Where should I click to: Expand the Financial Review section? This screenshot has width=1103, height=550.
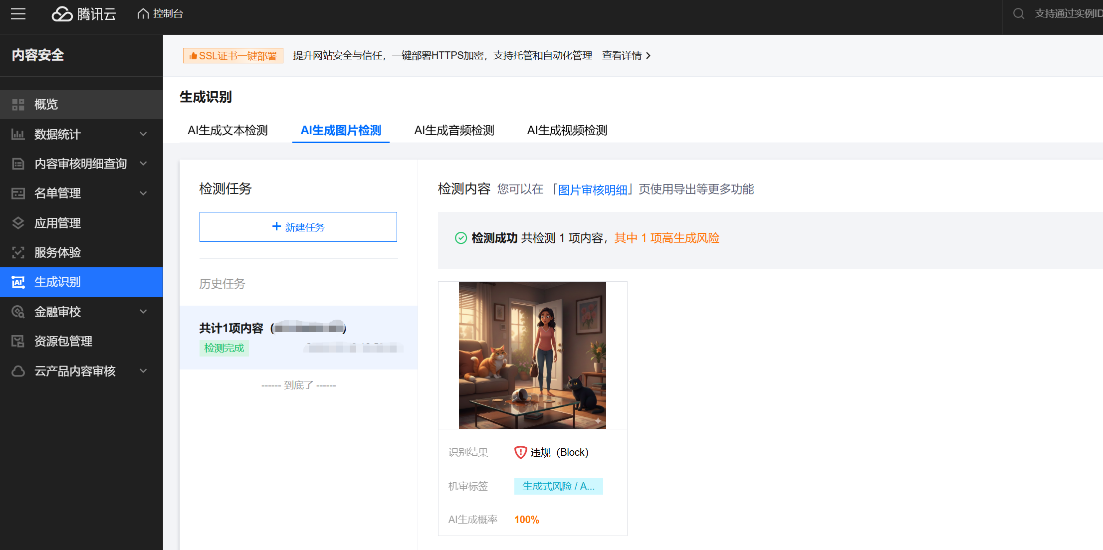pyautogui.click(x=144, y=312)
